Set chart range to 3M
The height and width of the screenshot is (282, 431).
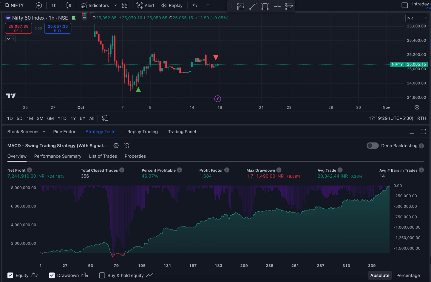pyautogui.click(x=40, y=118)
